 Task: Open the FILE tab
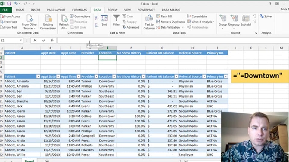5,10
